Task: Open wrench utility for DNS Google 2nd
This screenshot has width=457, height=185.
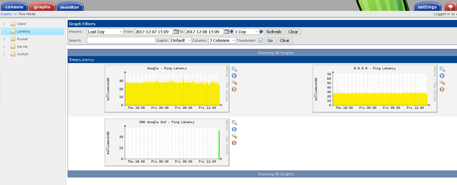Action: coord(234,136)
